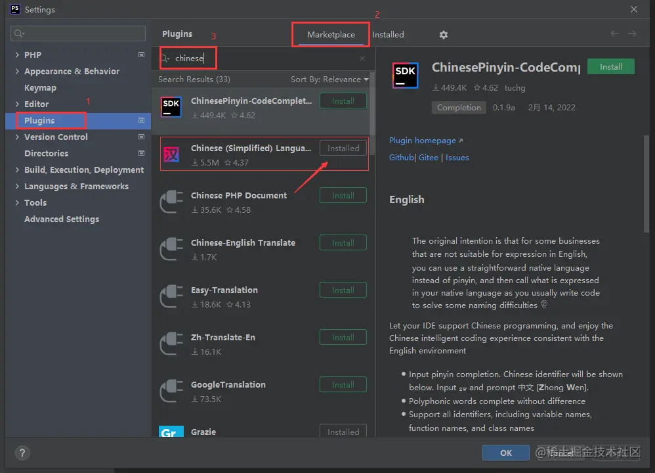Select the GoogleTranslation row title
The height and width of the screenshot is (473, 655).
tap(228, 384)
